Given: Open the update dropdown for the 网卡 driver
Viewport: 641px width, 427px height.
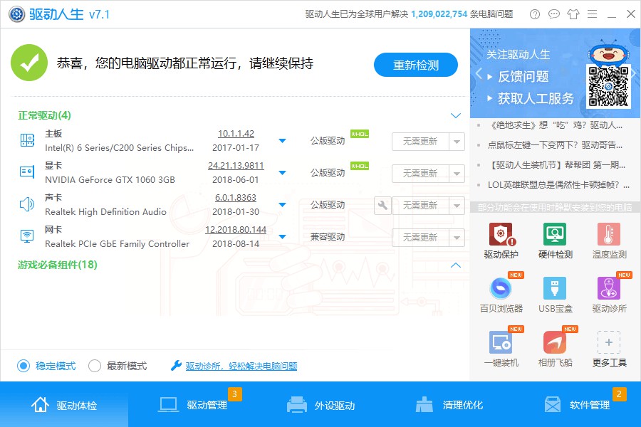Looking at the screenshot, I should (283, 237).
